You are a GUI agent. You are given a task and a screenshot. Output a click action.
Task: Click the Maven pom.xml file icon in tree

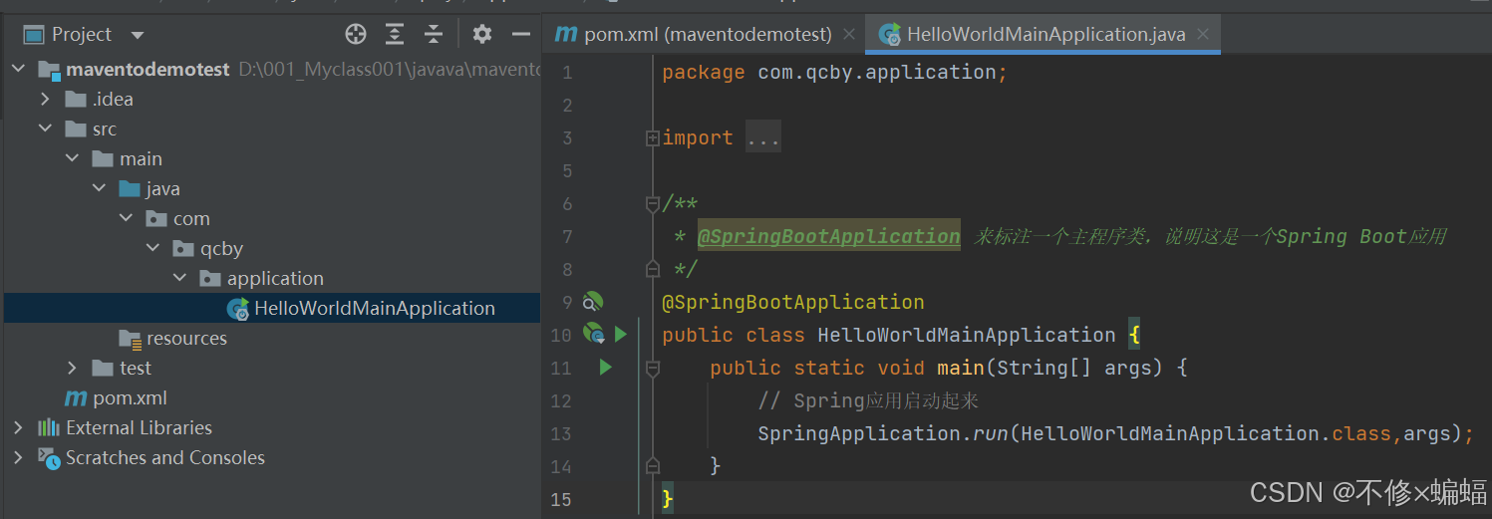point(76,398)
